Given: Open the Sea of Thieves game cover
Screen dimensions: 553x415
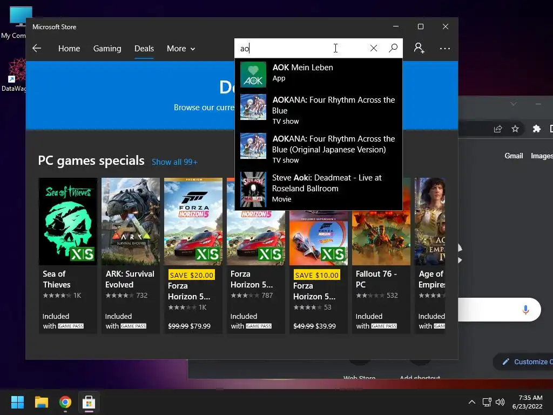Looking at the screenshot, I should pyautogui.click(x=68, y=221).
